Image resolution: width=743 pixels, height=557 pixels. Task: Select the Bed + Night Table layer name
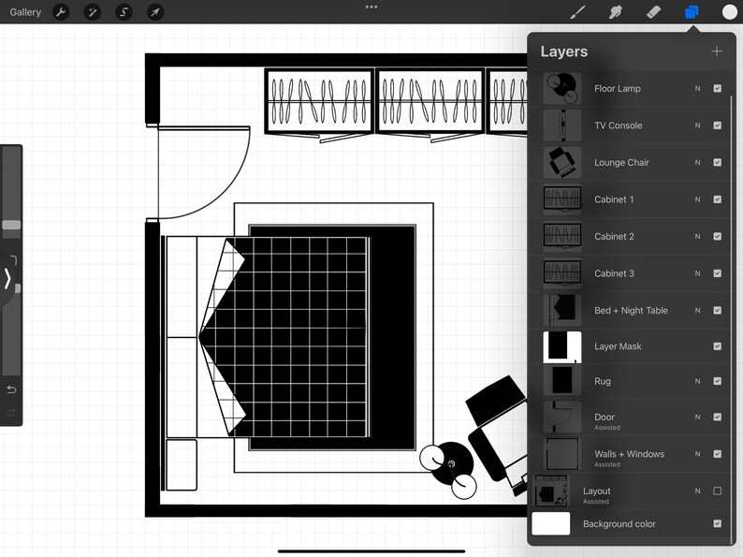631,310
